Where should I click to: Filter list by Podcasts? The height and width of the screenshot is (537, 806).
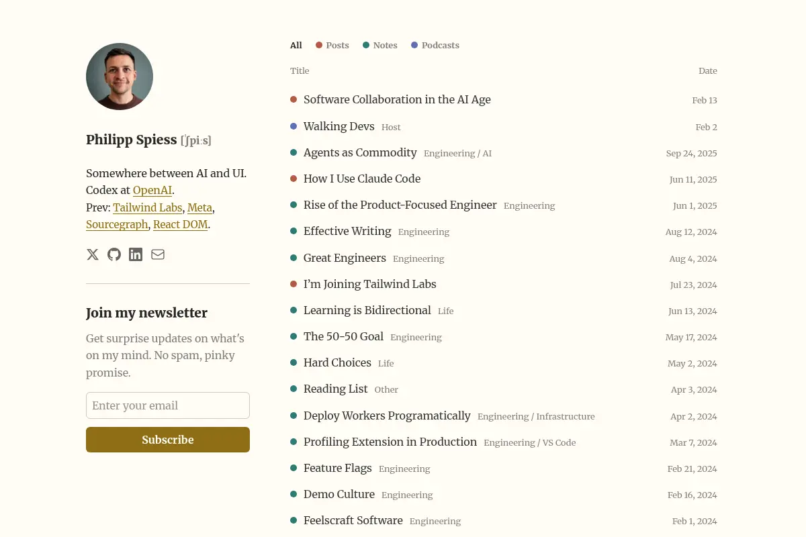(x=435, y=46)
